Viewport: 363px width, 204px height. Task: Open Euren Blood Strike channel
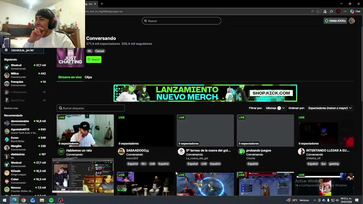pos(25,139)
